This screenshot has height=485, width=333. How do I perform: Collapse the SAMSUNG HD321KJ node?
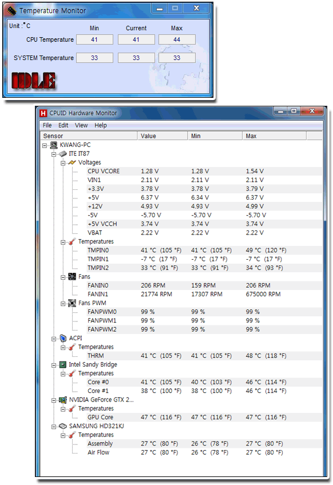[x=54, y=427]
